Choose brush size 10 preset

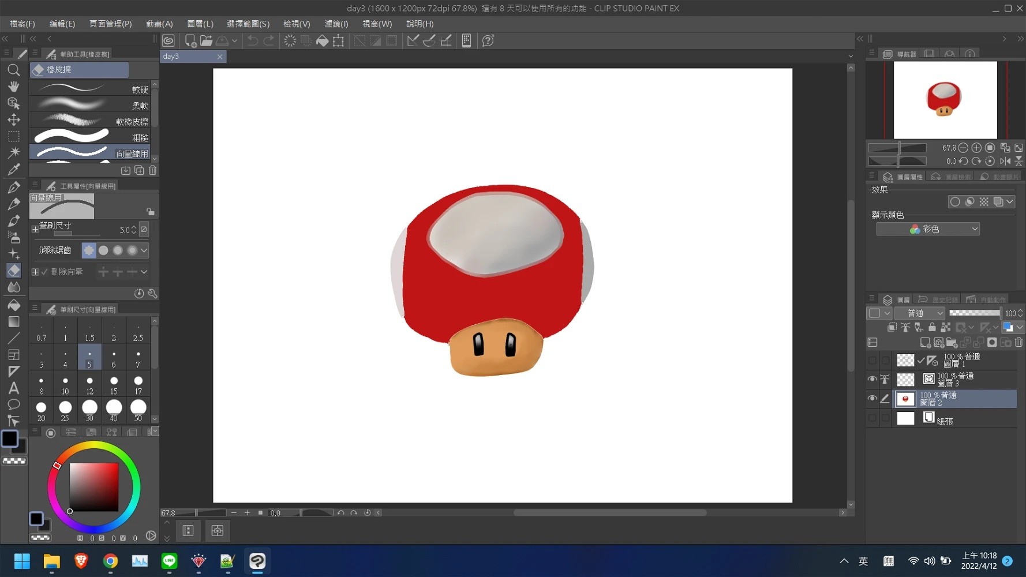click(65, 385)
